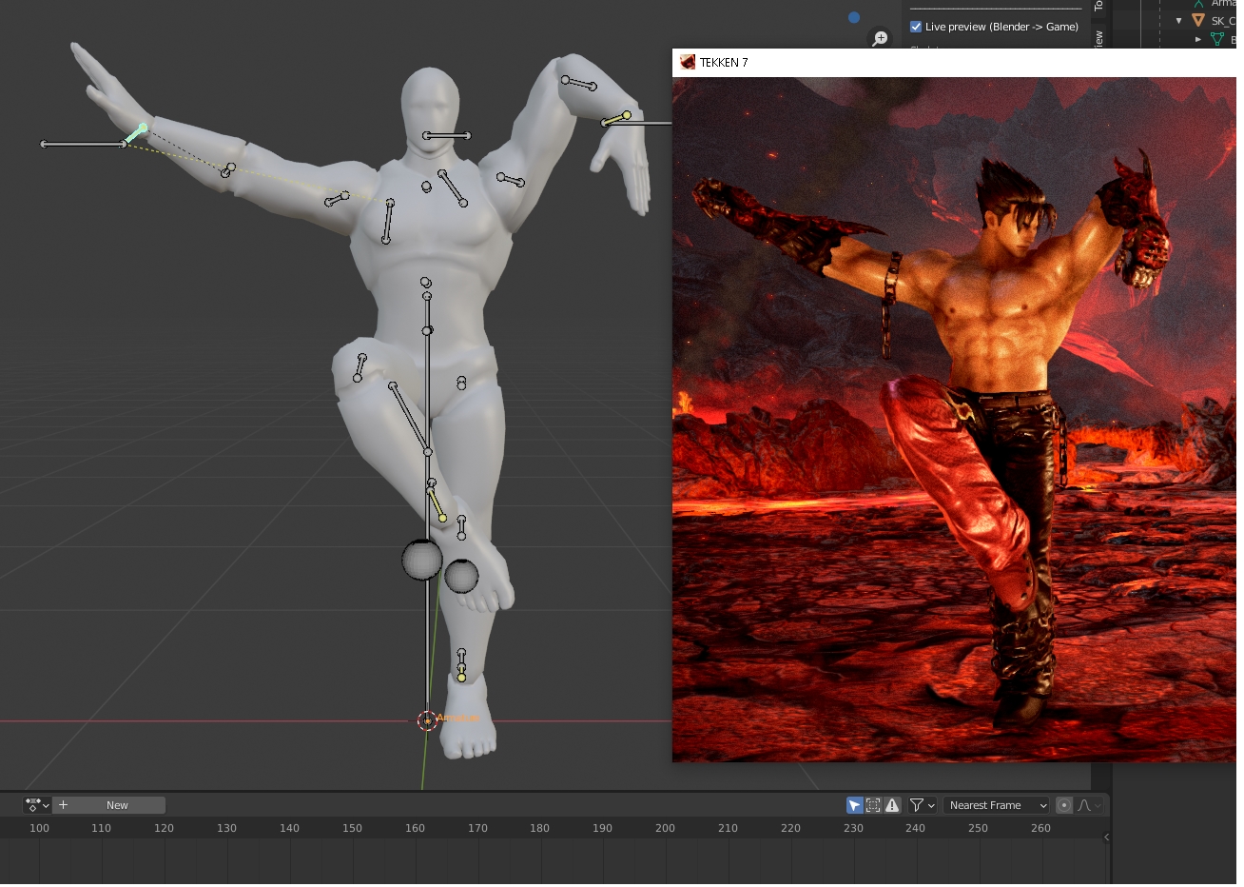Screen dimensions: 1244x887
Task: Click the green mesh data icon in outliner
Action: [1217, 39]
